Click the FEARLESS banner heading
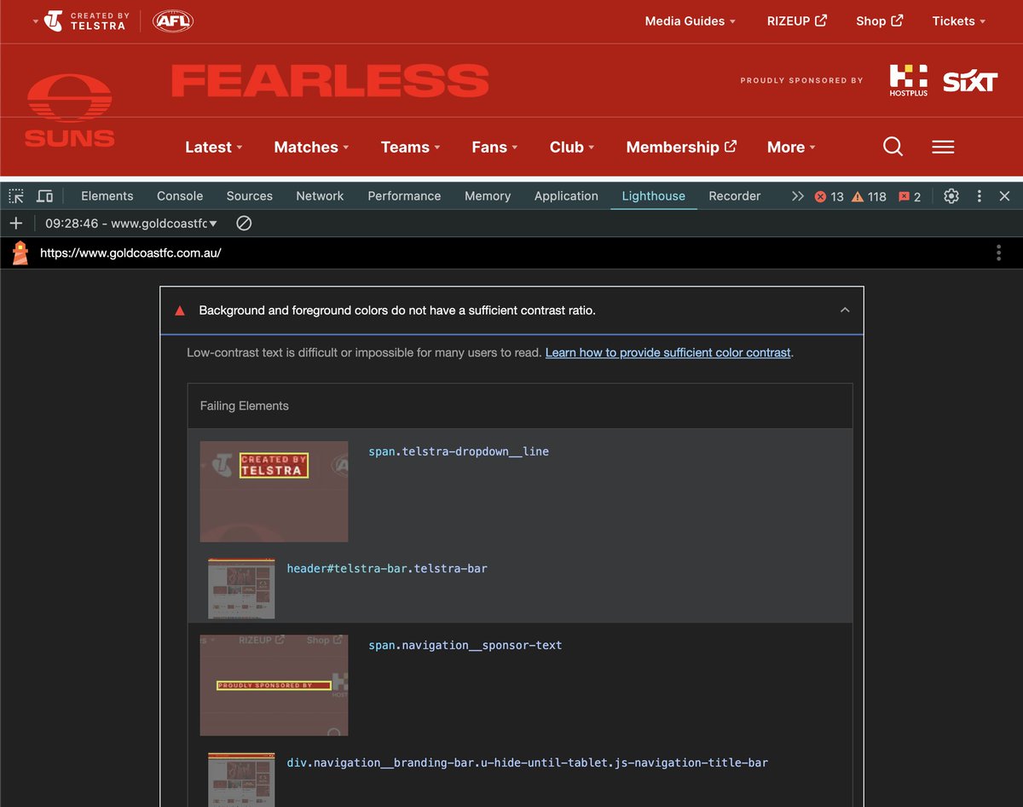This screenshot has height=807, width=1023. coord(330,81)
